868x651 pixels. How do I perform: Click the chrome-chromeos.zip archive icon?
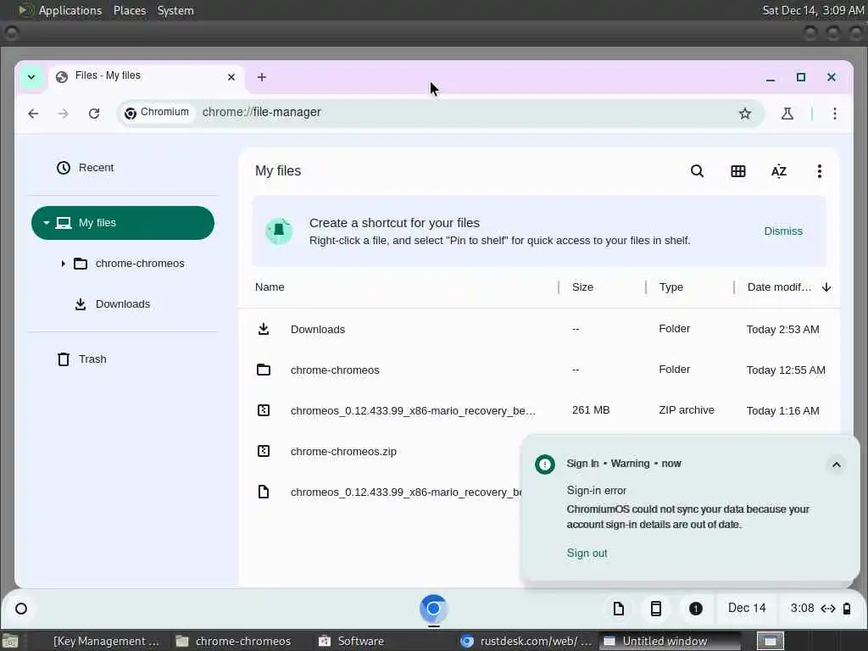click(264, 451)
